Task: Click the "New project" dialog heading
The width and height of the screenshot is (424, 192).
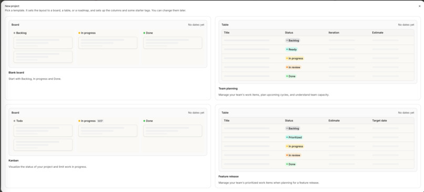Action: point(12,6)
